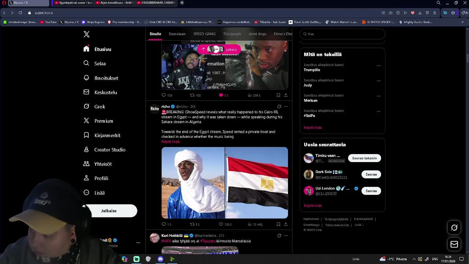This screenshot has width=469, height=264.
Task: Click the X logo above the sidebar
Action: tap(86, 34)
